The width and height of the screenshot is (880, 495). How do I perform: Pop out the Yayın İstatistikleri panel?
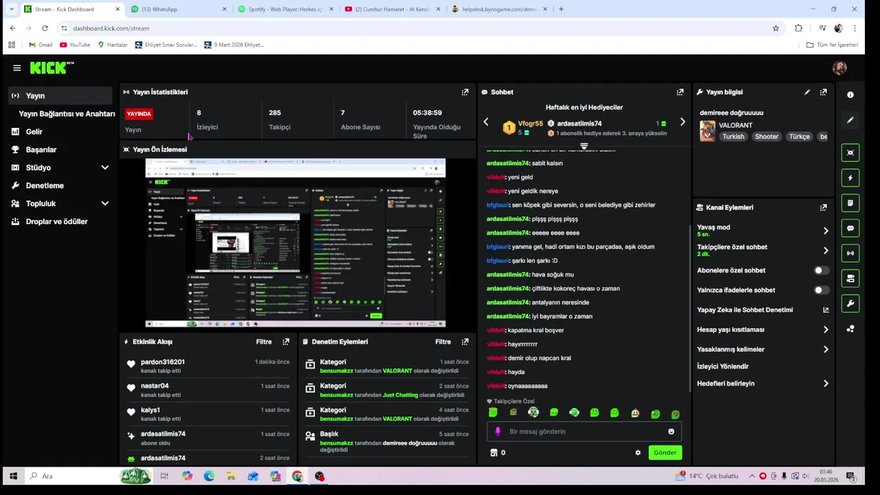[465, 92]
